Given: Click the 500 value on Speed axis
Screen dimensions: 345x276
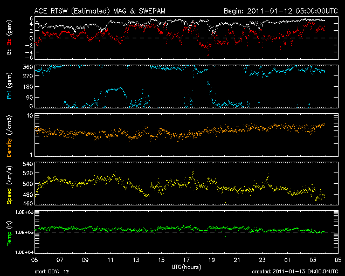Looking at the screenshot, I should [28, 184].
